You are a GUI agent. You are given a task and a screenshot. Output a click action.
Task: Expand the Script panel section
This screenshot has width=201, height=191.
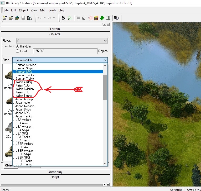55,177
